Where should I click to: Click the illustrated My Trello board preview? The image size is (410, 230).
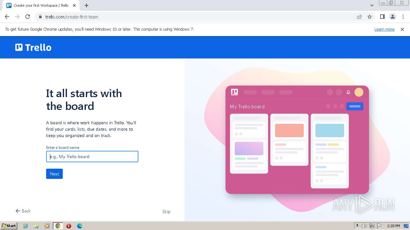297,140
